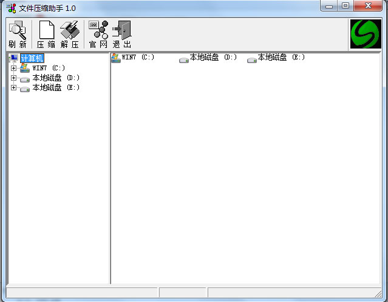Select 本地磁盘 (E:) in right file list
The image size is (388, 302).
pyautogui.click(x=281, y=58)
